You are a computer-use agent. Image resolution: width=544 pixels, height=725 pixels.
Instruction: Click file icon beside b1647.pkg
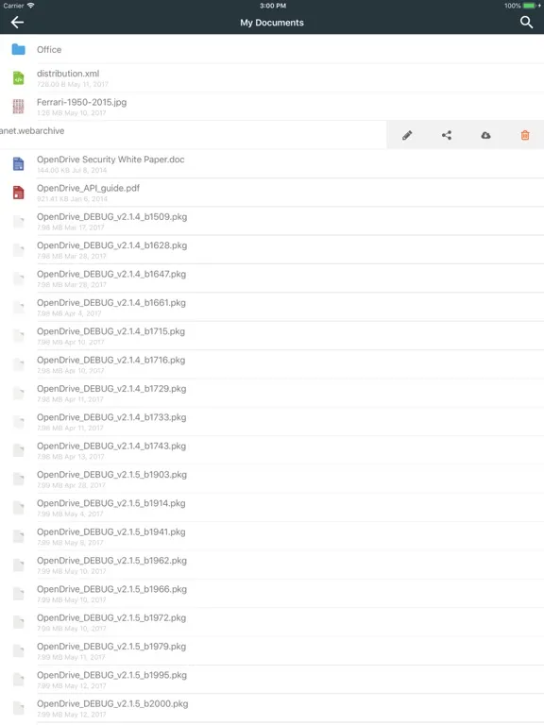(19, 278)
